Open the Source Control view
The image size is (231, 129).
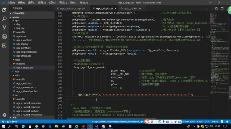coord(4,28)
